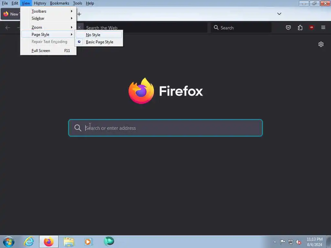
Task: Click the network tray icon
Action: (291, 242)
